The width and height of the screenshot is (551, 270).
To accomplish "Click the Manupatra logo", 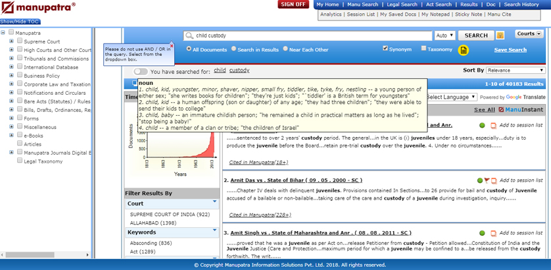I will [x=39, y=8].
